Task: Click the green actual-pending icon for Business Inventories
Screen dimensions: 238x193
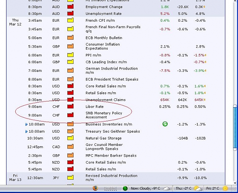Action: coord(165,124)
